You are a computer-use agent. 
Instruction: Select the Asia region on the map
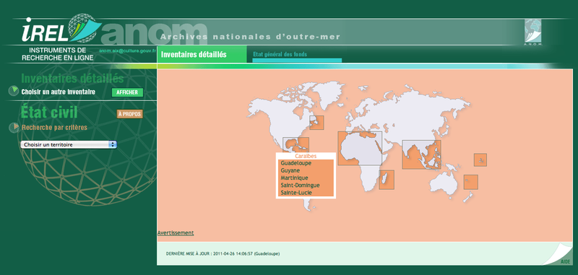[x=421, y=154]
